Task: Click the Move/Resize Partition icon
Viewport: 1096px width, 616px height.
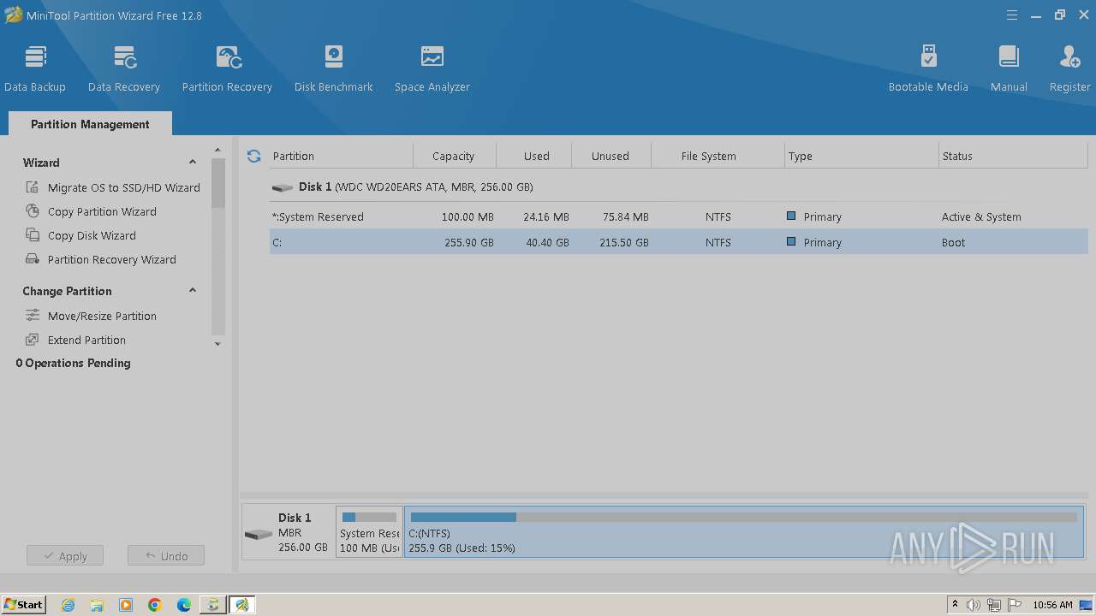Action: (x=33, y=316)
